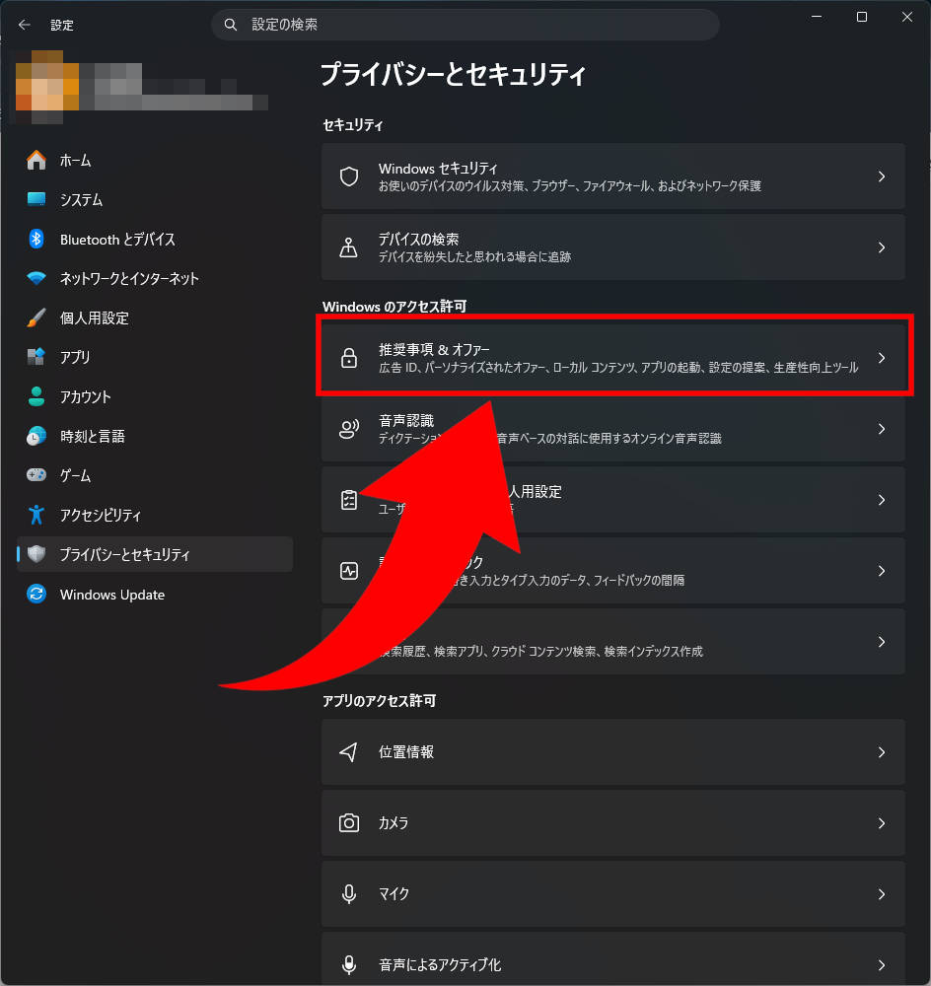Click the shield icon for Windows セキュリティ
This screenshot has height=986, width=931.
pos(348,176)
